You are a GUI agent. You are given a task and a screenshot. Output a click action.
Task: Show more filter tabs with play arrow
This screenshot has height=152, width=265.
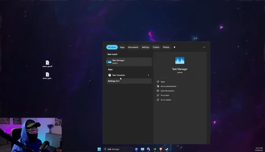tap(175, 47)
